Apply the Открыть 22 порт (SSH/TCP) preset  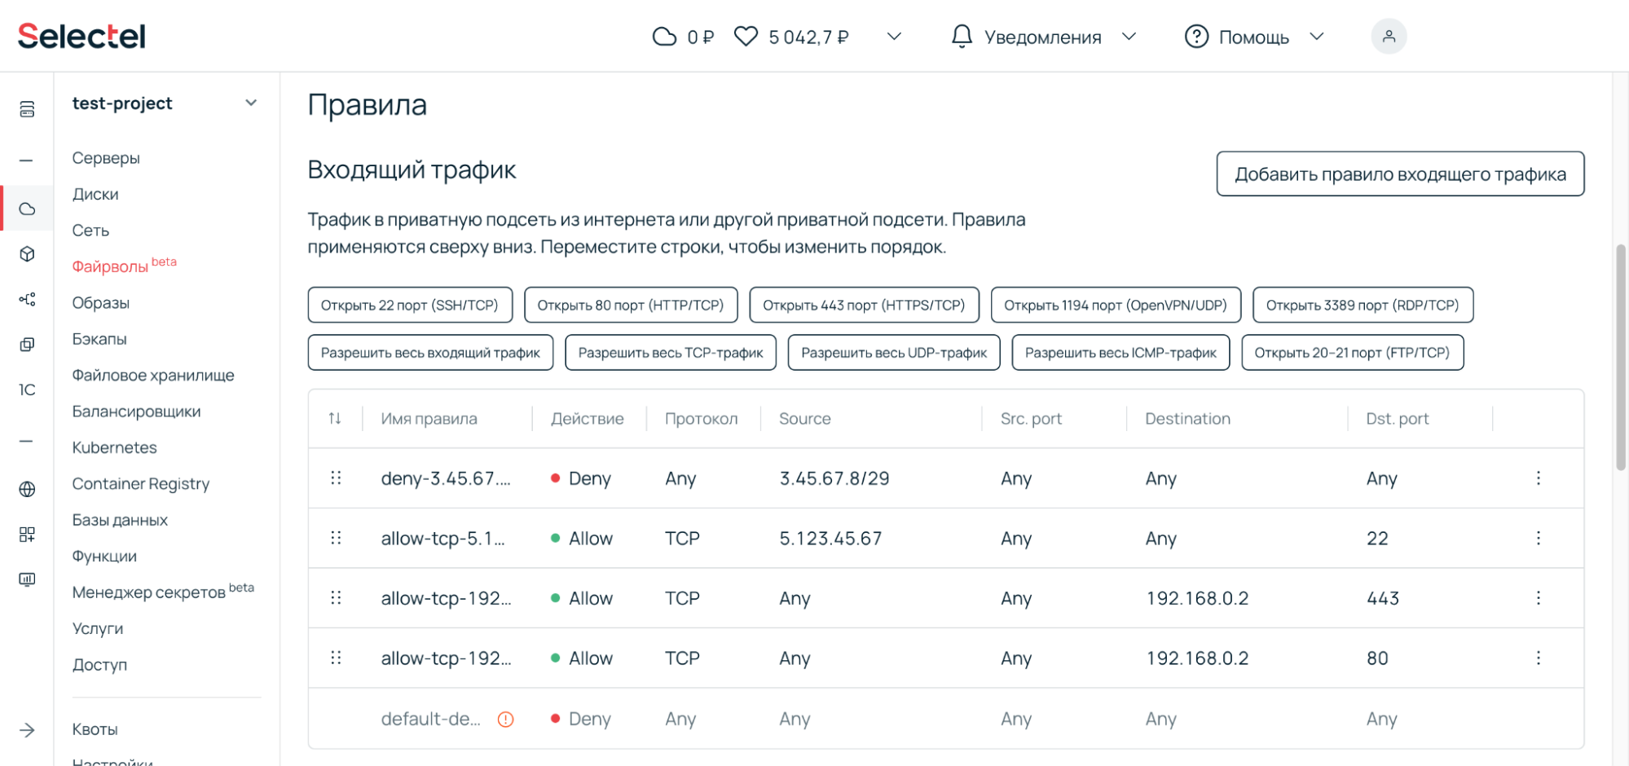point(409,305)
